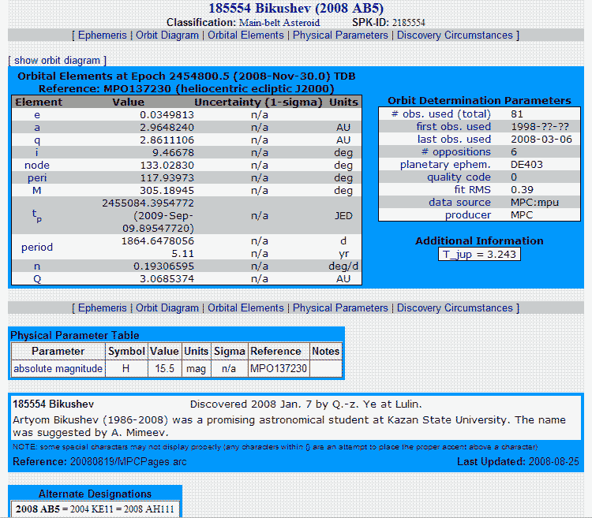Screen dimensions: 592x518
Task: Select the 'node' row label
Action: point(37,166)
